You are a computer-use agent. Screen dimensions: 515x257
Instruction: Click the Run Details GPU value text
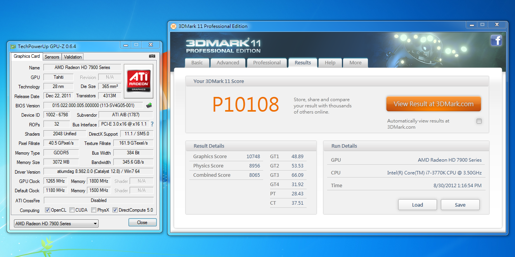tap(450, 160)
